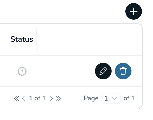
Task: Jump to first page with double-left chevrons
Action: click(x=17, y=98)
